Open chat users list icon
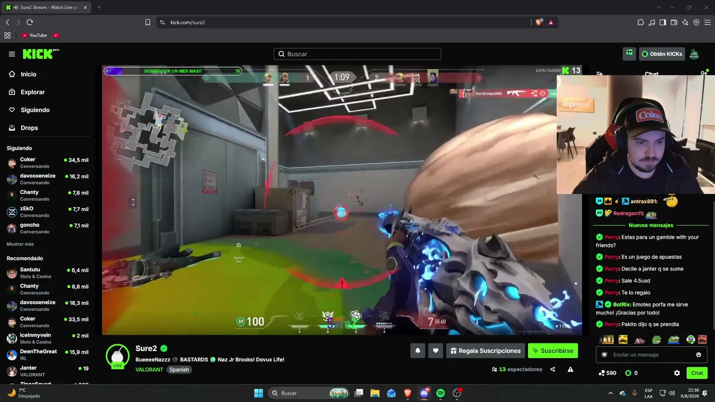This screenshot has width=715, height=402. tap(704, 73)
